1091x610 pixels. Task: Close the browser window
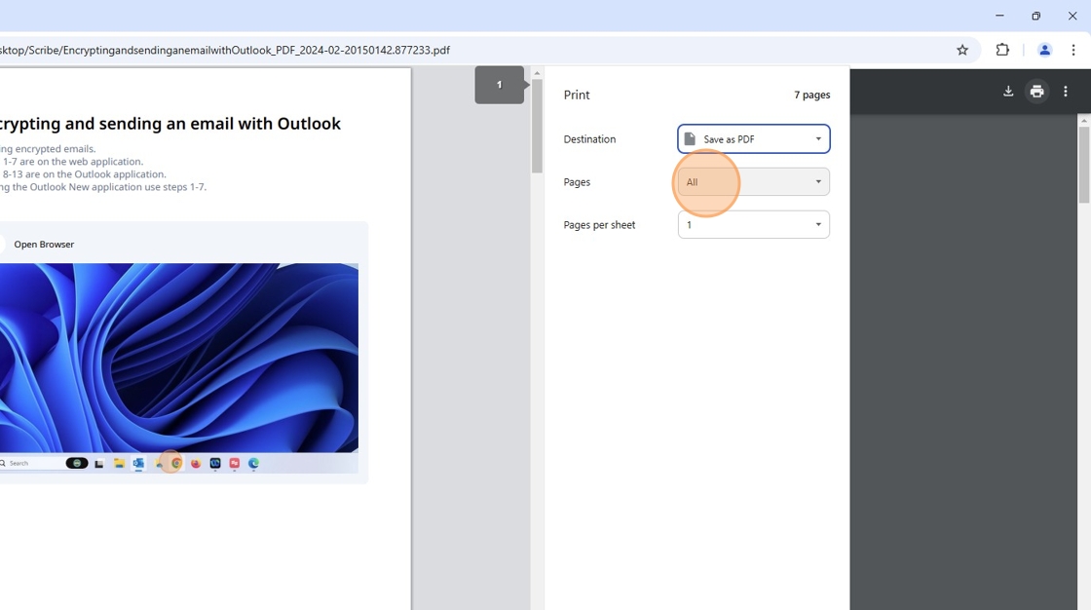click(x=1072, y=16)
